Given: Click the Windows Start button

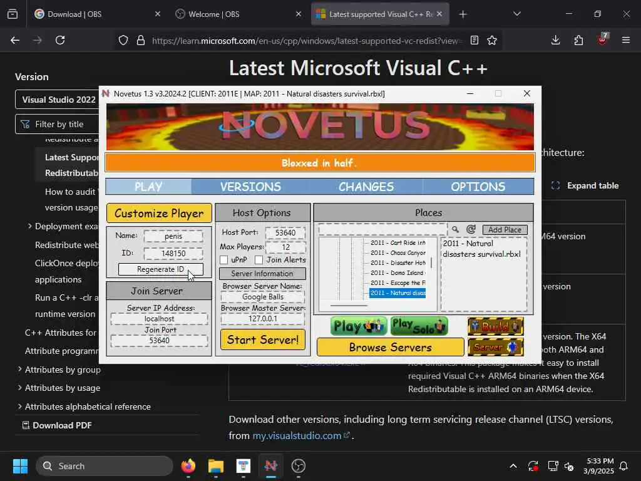Looking at the screenshot, I should pos(20,466).
